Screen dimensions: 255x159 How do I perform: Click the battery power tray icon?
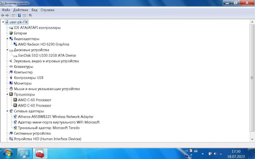click(x=210, y=153)
